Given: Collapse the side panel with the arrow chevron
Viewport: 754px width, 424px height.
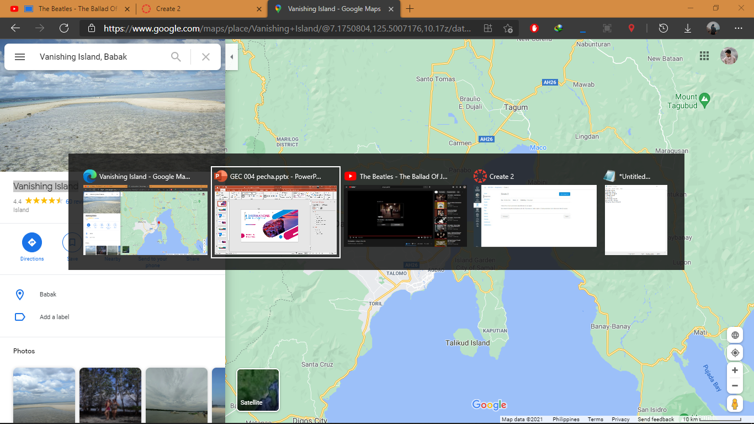Looking at the screenshot, I should [x=231, y=56].
